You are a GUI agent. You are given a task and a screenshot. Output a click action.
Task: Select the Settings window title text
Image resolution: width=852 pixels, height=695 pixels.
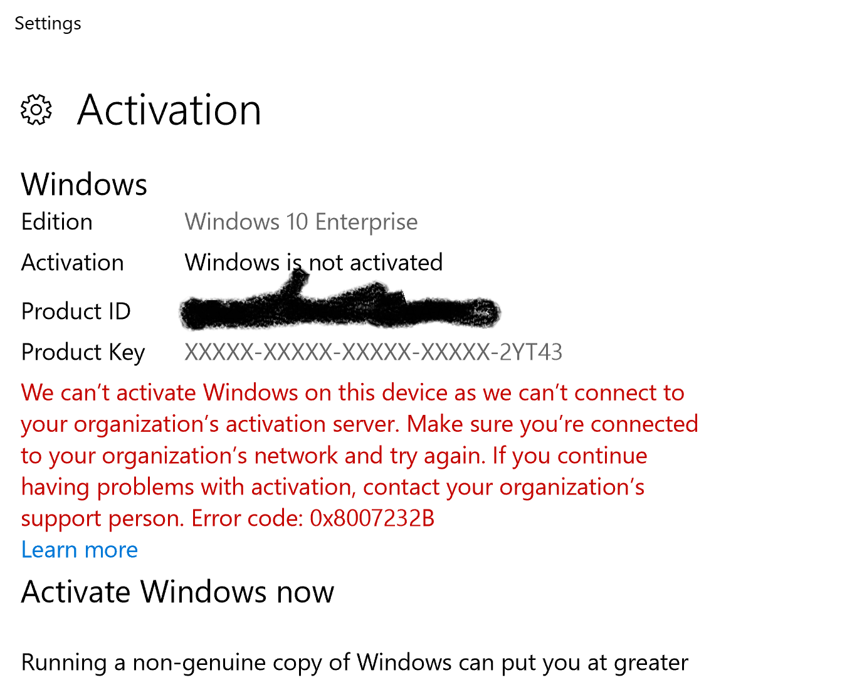click(48, 24)
